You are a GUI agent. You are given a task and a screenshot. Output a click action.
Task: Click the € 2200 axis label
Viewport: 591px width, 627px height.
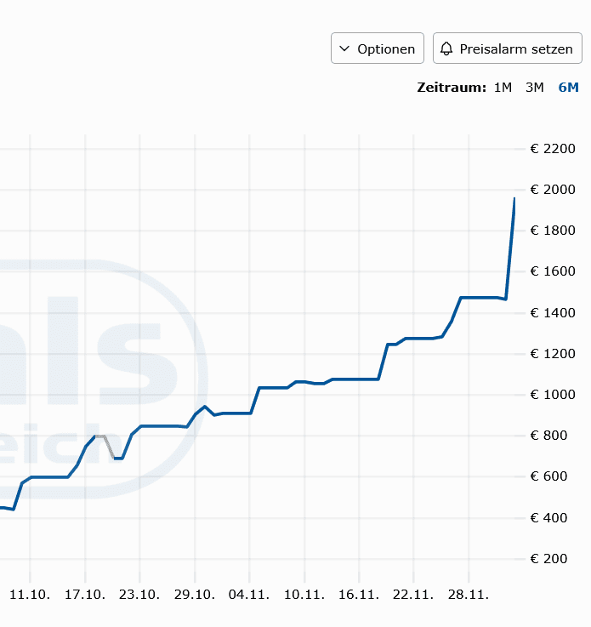[x=553, y=149]
